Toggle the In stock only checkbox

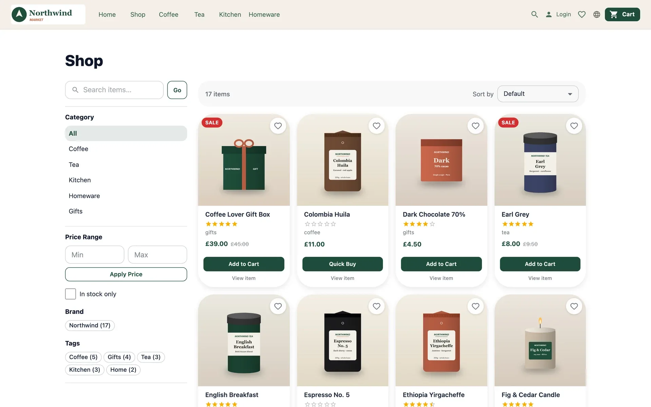(x=71, y=294)
